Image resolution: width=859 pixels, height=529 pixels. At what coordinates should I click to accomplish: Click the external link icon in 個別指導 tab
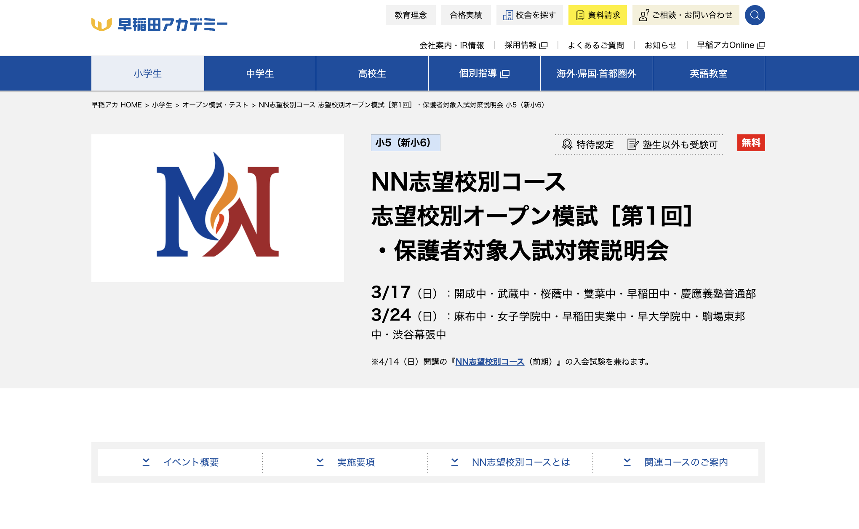coord(504,73)
